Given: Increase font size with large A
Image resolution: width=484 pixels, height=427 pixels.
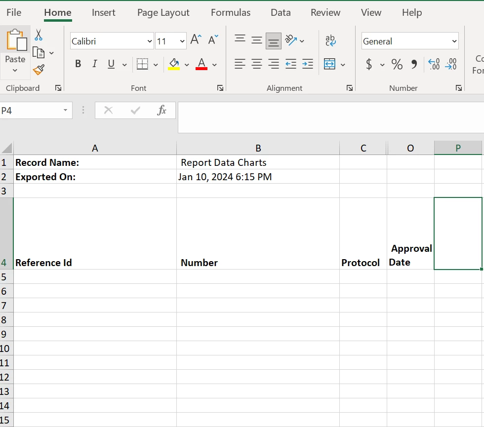Looking at the screenshot, I should (x=196, y=39).
